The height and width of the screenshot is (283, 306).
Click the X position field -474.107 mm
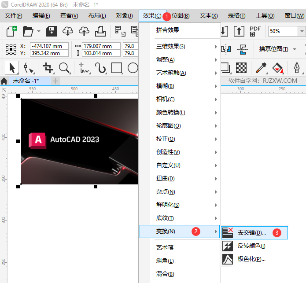coord(49,46)
